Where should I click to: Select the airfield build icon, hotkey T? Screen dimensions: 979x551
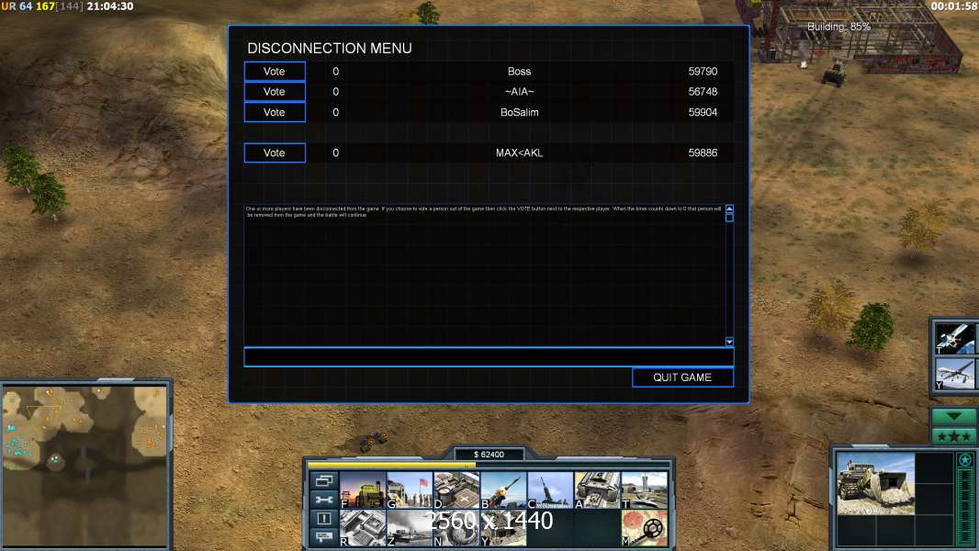click(644, 490)
